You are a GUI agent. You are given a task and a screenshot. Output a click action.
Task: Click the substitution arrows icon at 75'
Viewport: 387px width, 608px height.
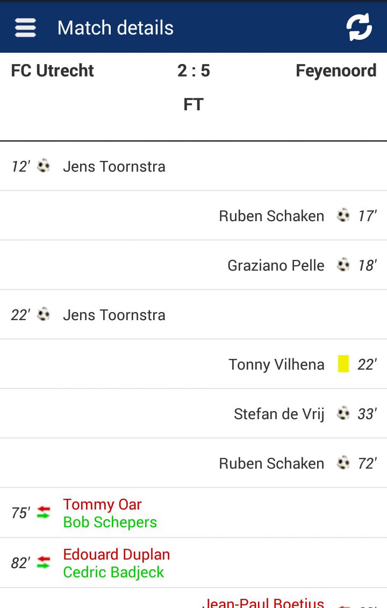[44, 513]
